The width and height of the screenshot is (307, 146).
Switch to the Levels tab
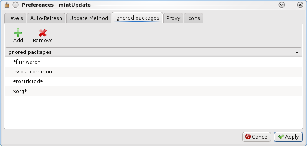click(x=15, y=18)
